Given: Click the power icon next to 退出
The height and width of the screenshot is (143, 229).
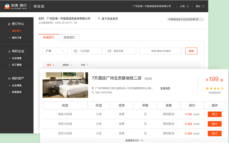Looking at the screenshot, I should (203, 6).
